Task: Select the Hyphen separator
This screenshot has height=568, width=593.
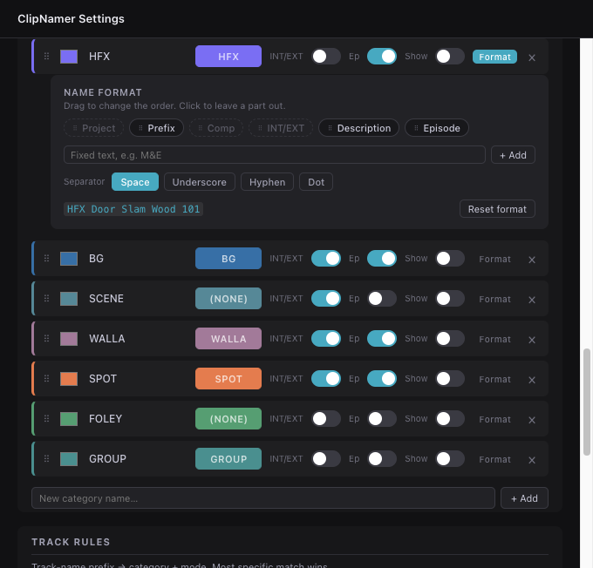Action: (267, 182)
